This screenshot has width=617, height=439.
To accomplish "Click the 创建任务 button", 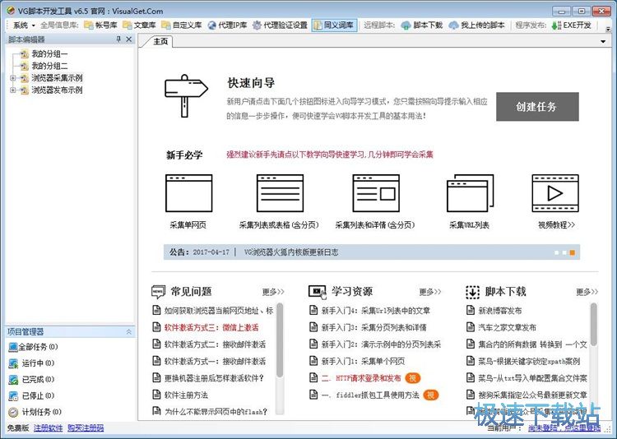I will pos(537,107).
